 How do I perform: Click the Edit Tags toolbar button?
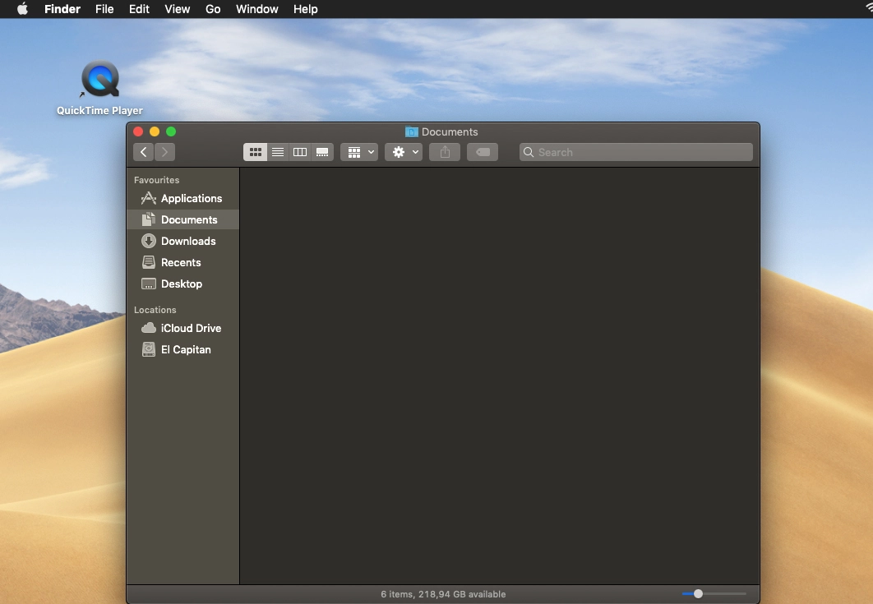coord(483,152)
